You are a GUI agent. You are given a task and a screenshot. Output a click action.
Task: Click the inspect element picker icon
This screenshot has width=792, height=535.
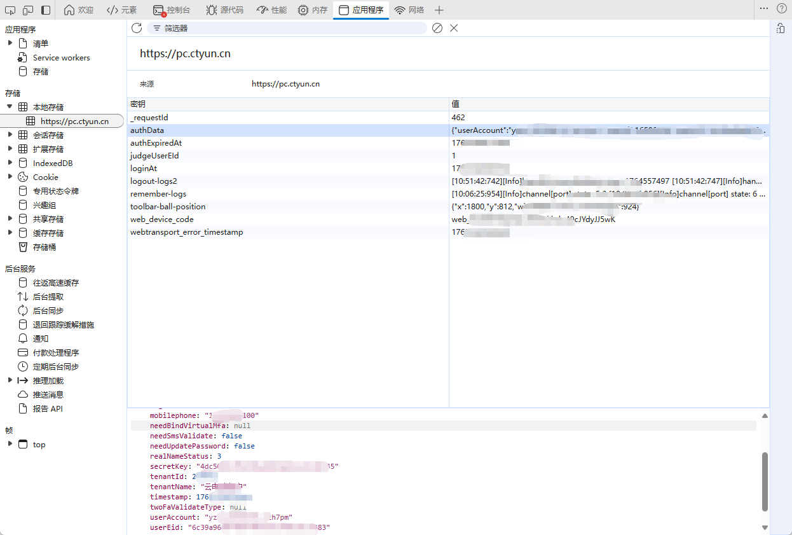click(10, 10)
